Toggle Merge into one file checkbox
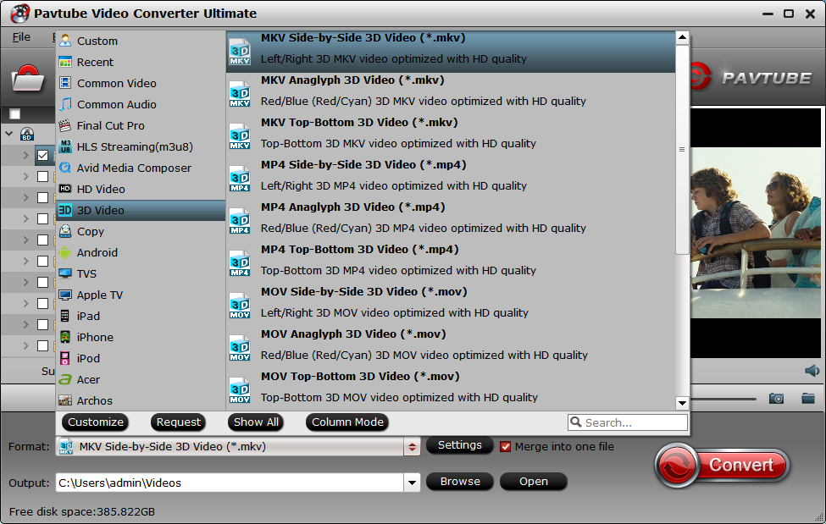 click(x=506, y=446)
